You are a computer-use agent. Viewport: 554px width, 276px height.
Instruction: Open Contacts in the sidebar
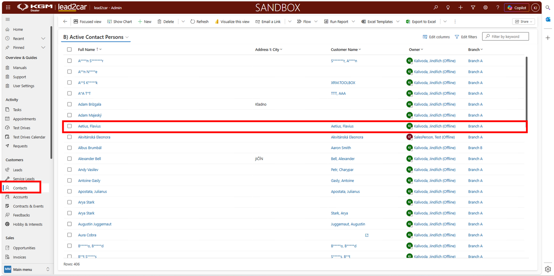click(20, 188)
